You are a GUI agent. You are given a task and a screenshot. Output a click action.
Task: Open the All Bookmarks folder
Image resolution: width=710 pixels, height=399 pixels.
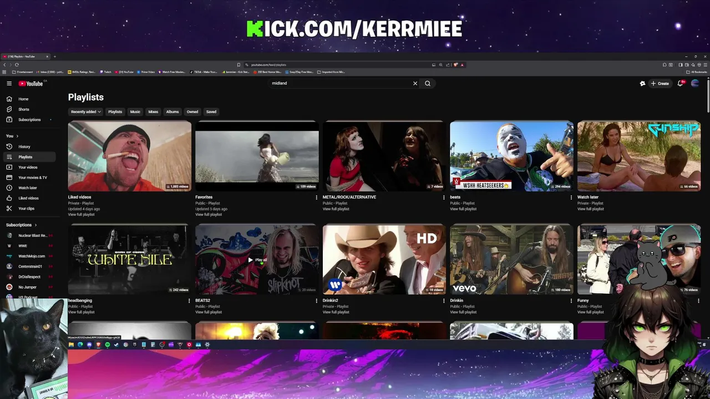click(x=697, y=72)
